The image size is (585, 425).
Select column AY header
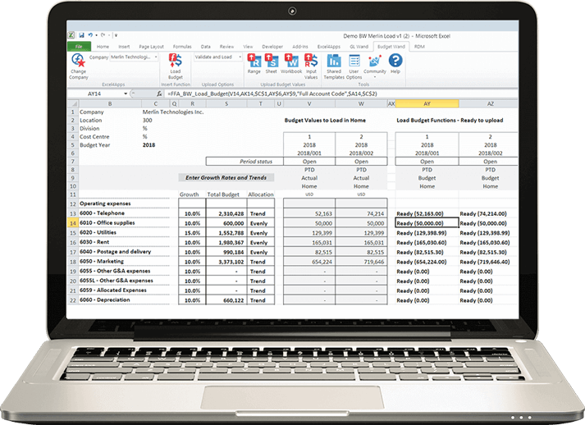click(x=427, y=103)
